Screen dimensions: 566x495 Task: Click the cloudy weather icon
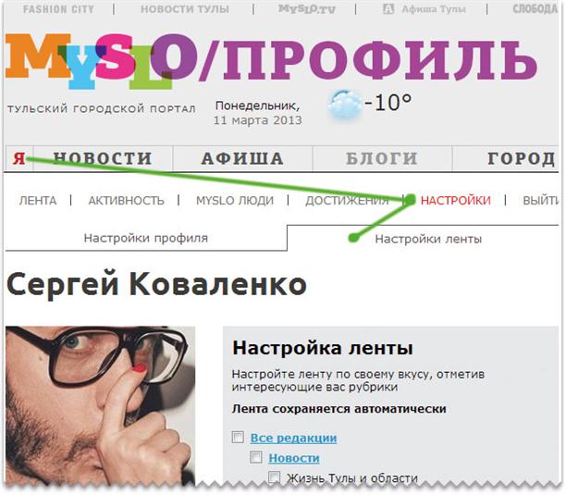pos(344,105)
